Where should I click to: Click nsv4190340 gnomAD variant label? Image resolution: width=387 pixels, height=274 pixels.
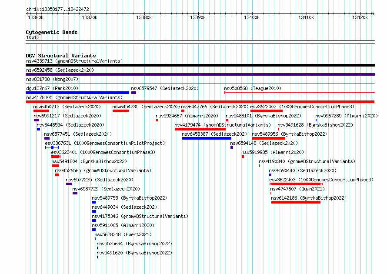[307, 161]
